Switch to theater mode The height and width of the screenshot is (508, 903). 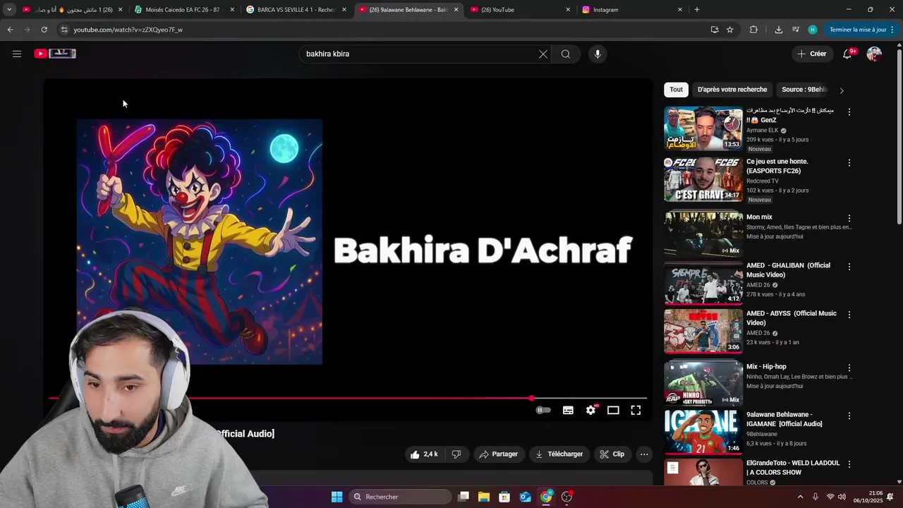coord(613,410)
